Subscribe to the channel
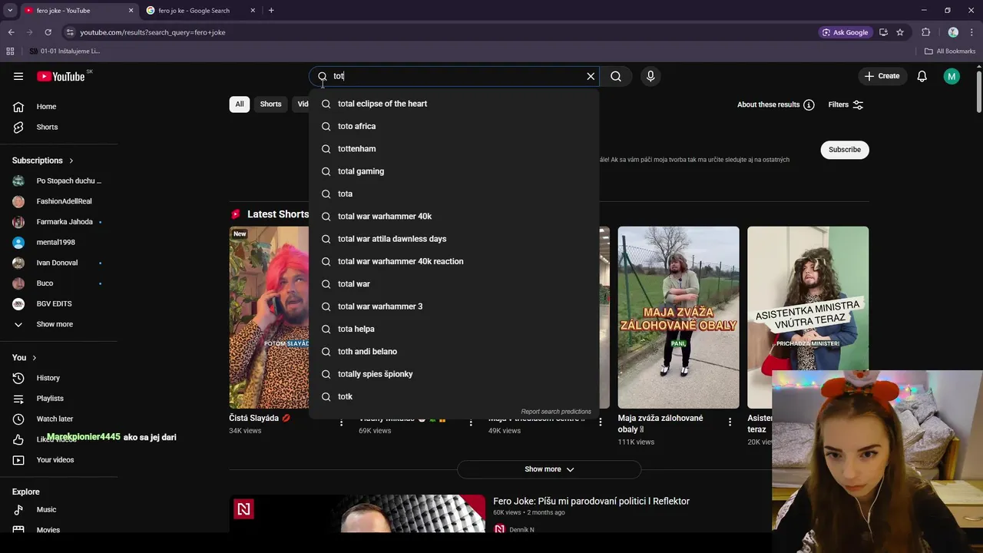Image resolution: width=983 pixels, height=553 pixels. point(845,150)
